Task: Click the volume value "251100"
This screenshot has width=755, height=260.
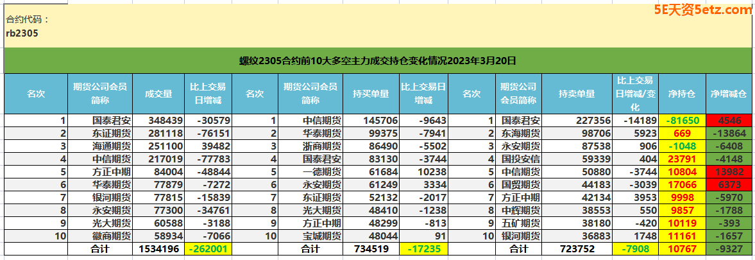Action: 158,146
